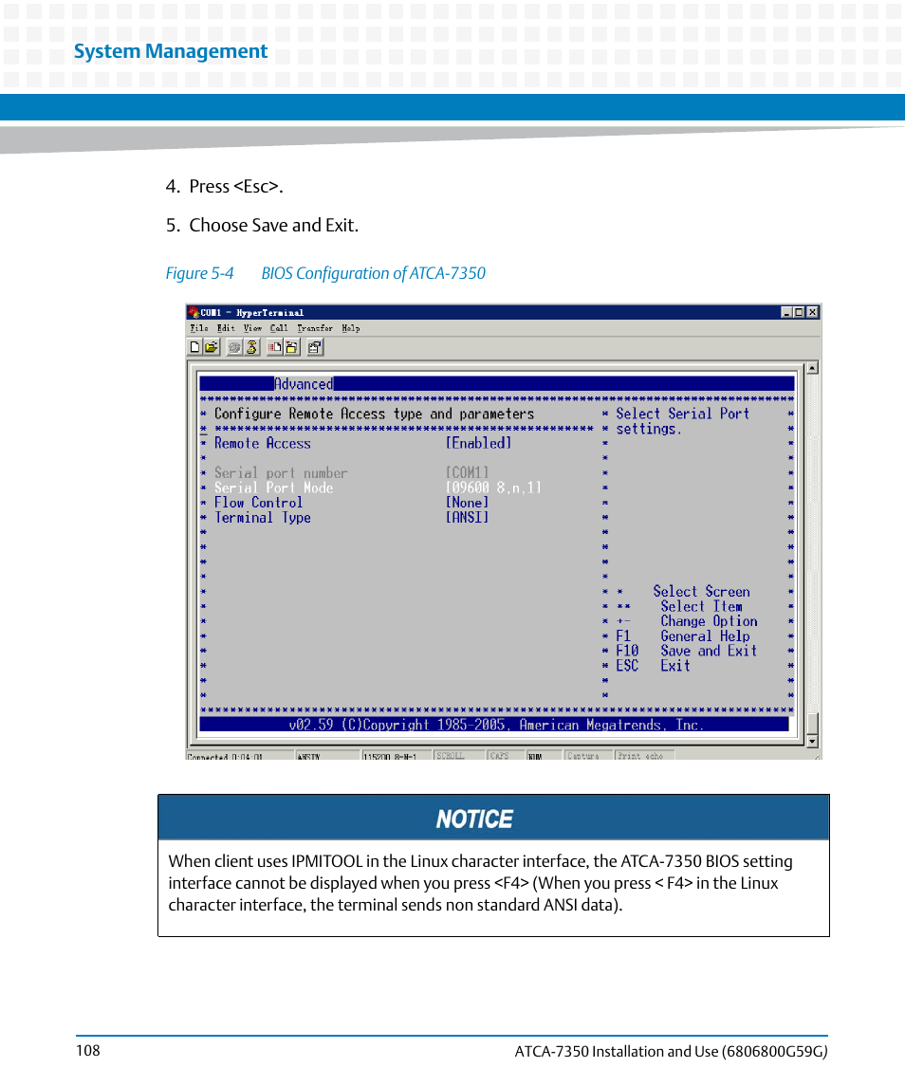905x1086 pixels.
Task: Maximize the HyperTerminal window
Action: point(799,312)
